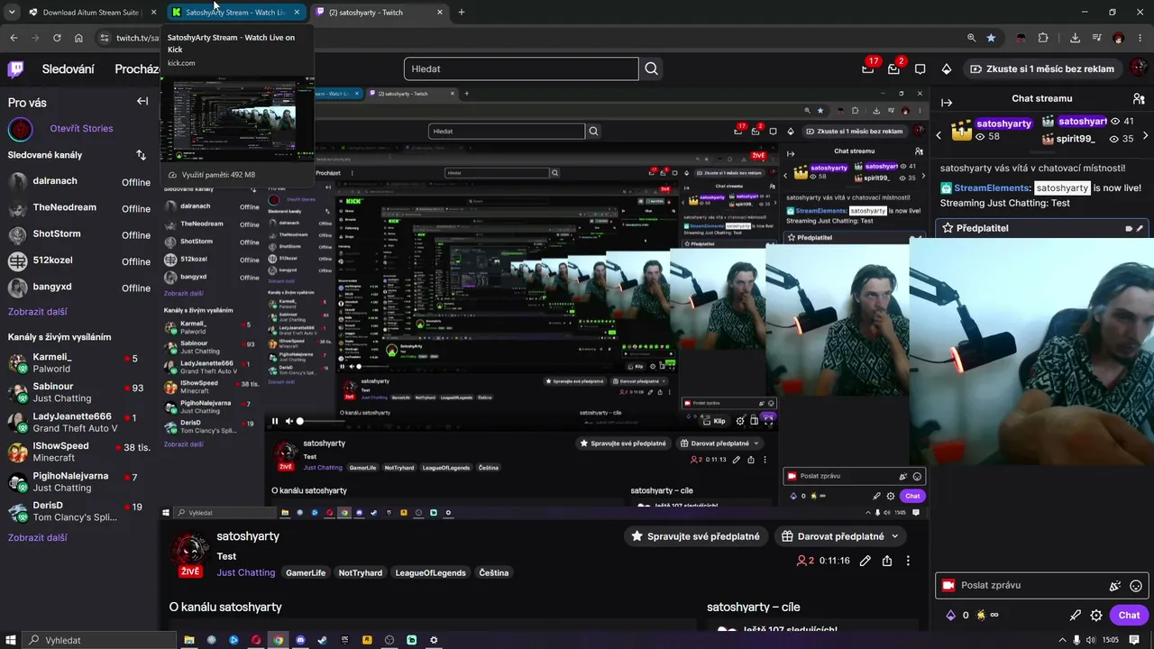Open the Otevřít Stories link
This screenshot has width=1154, height=649.
[81, 129]
